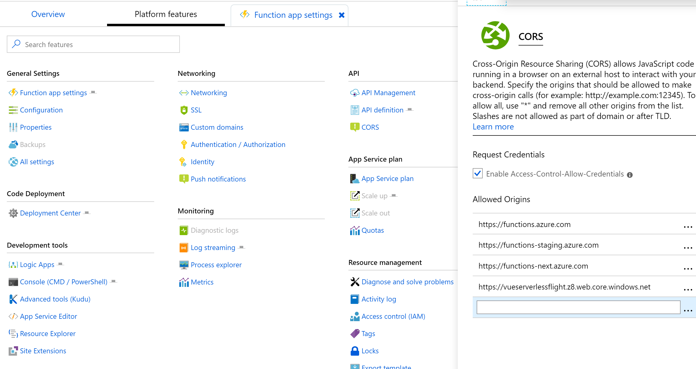
Task: Click the CORS panel heading
Action: pyautogui.click(x=531, y=36)
